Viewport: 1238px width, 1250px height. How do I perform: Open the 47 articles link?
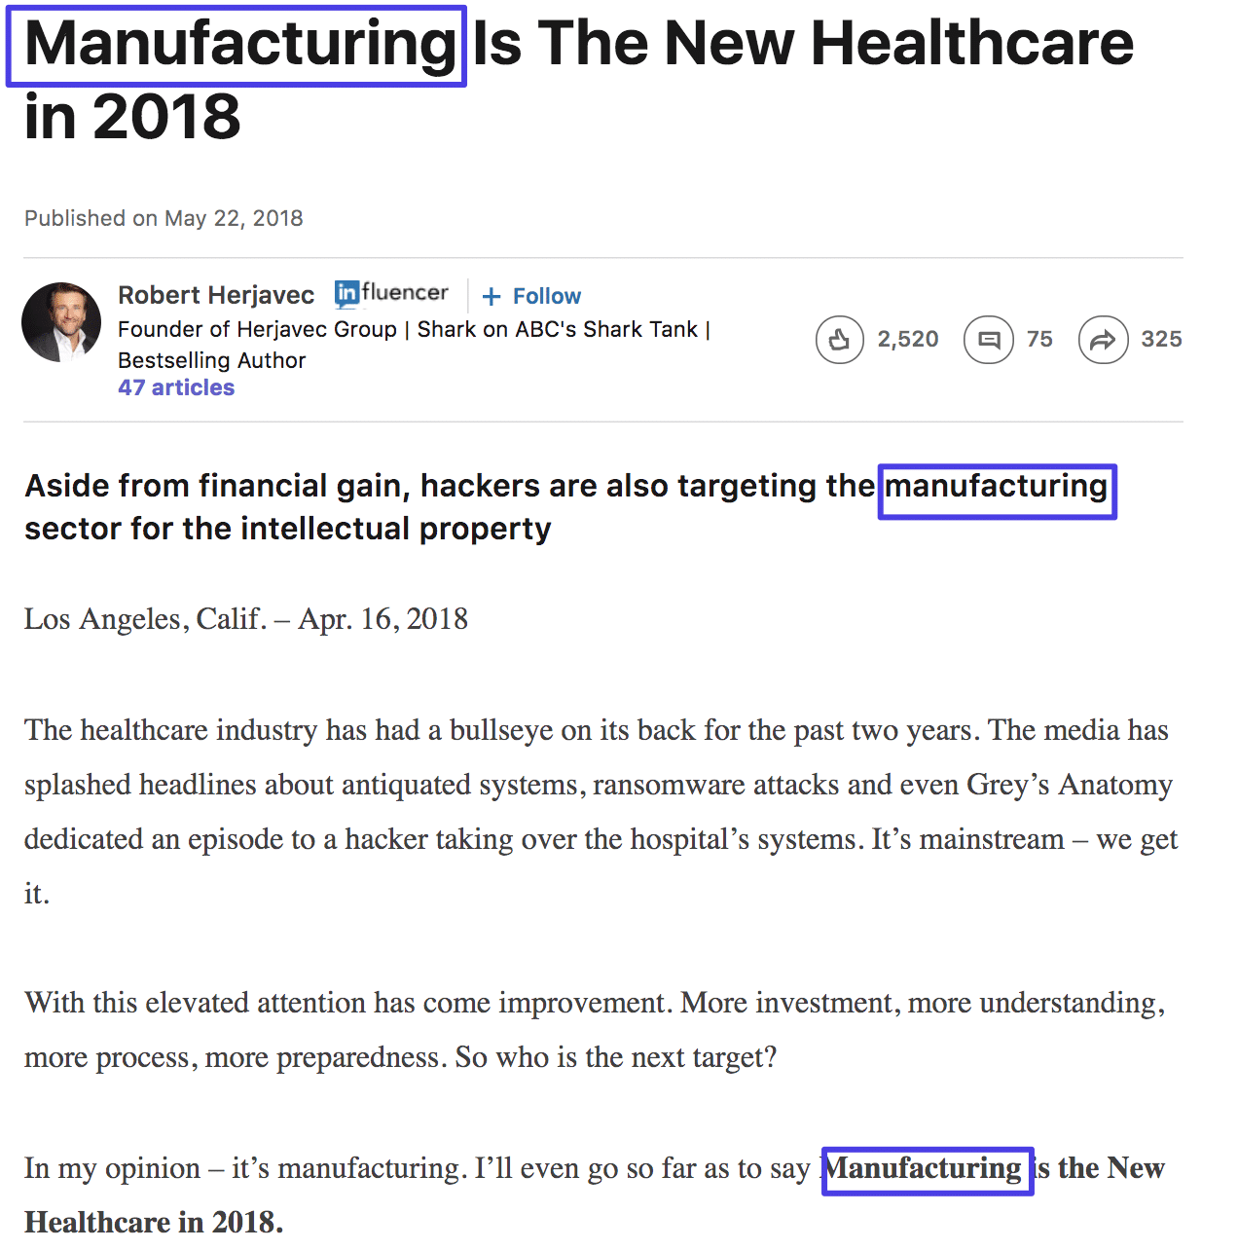(176, 387)
